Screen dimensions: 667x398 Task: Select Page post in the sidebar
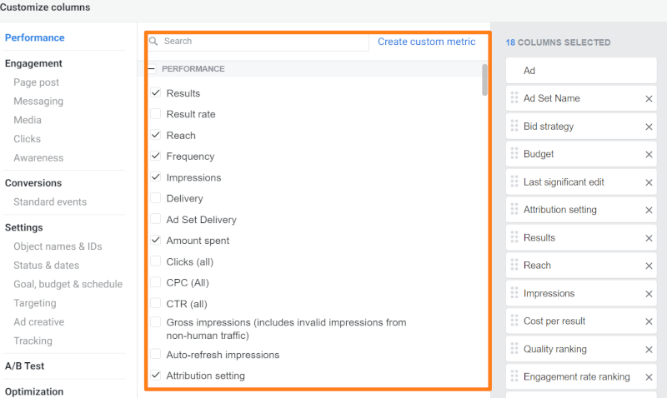37,82
